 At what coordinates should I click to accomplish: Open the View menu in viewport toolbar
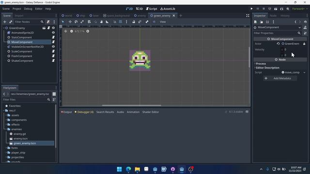[163, 22]
